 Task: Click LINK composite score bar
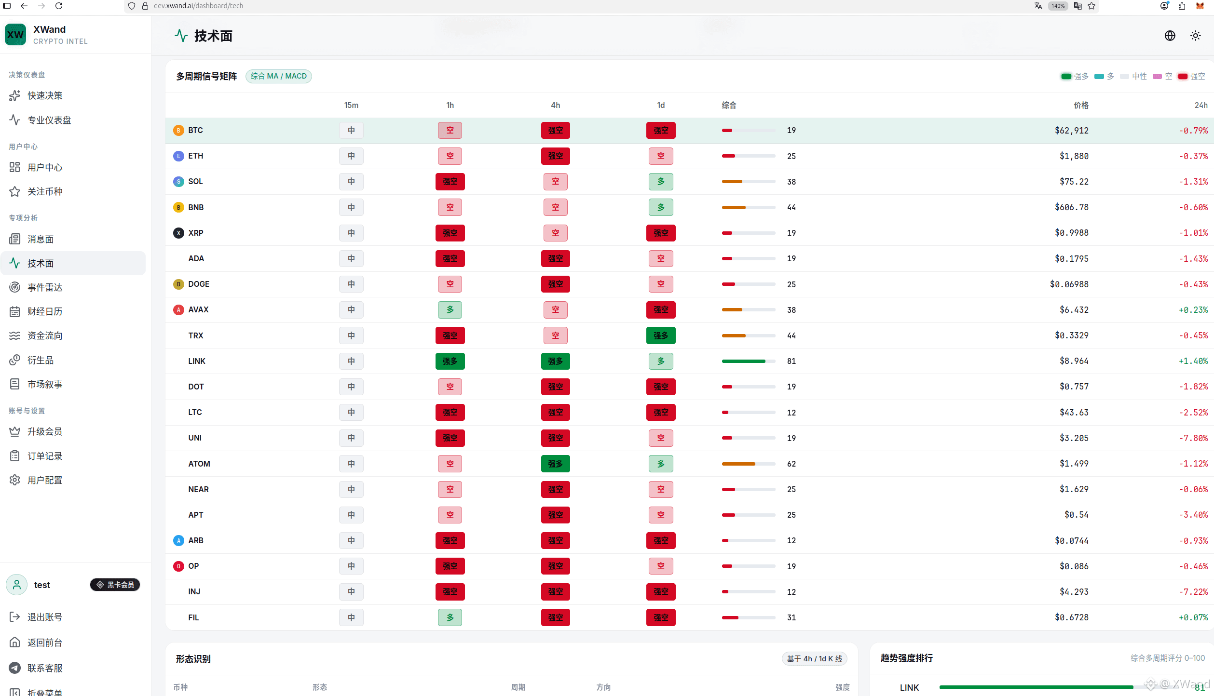coord(749,361)
